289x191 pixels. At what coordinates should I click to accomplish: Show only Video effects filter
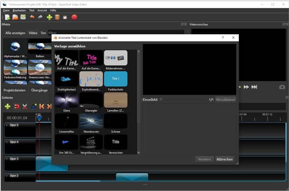coord(33,33)
